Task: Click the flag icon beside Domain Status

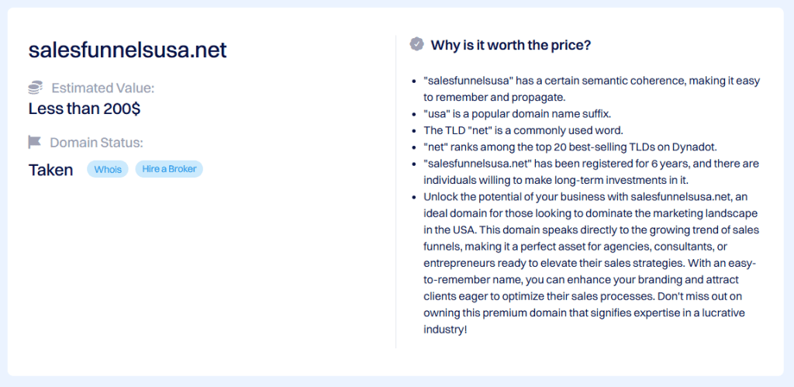Action: (x=35, y=142)
